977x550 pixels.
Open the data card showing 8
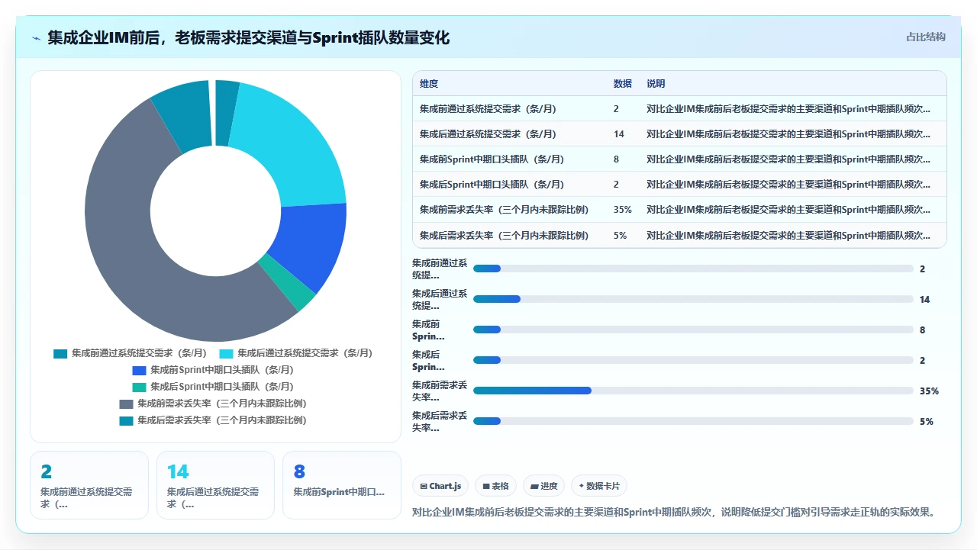342,485
